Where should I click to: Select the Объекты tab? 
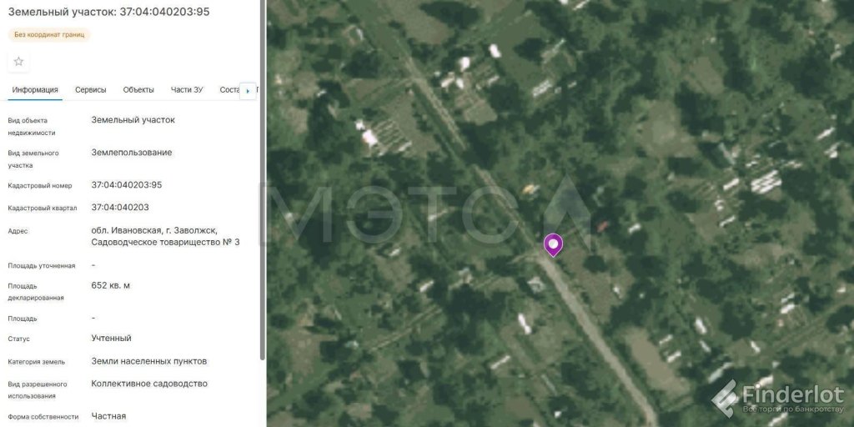pos(138,90)
